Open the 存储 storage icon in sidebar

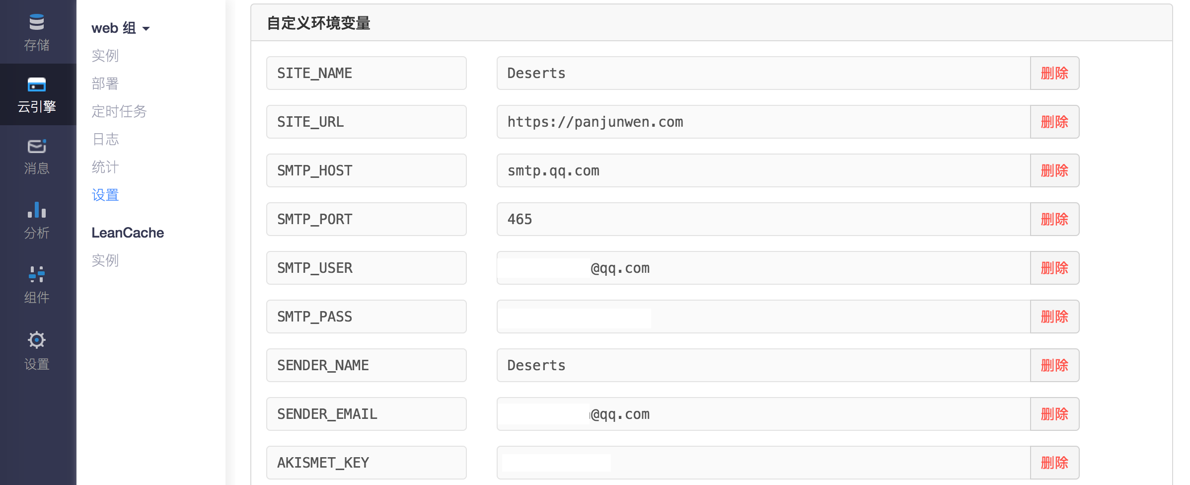[37, 23]
